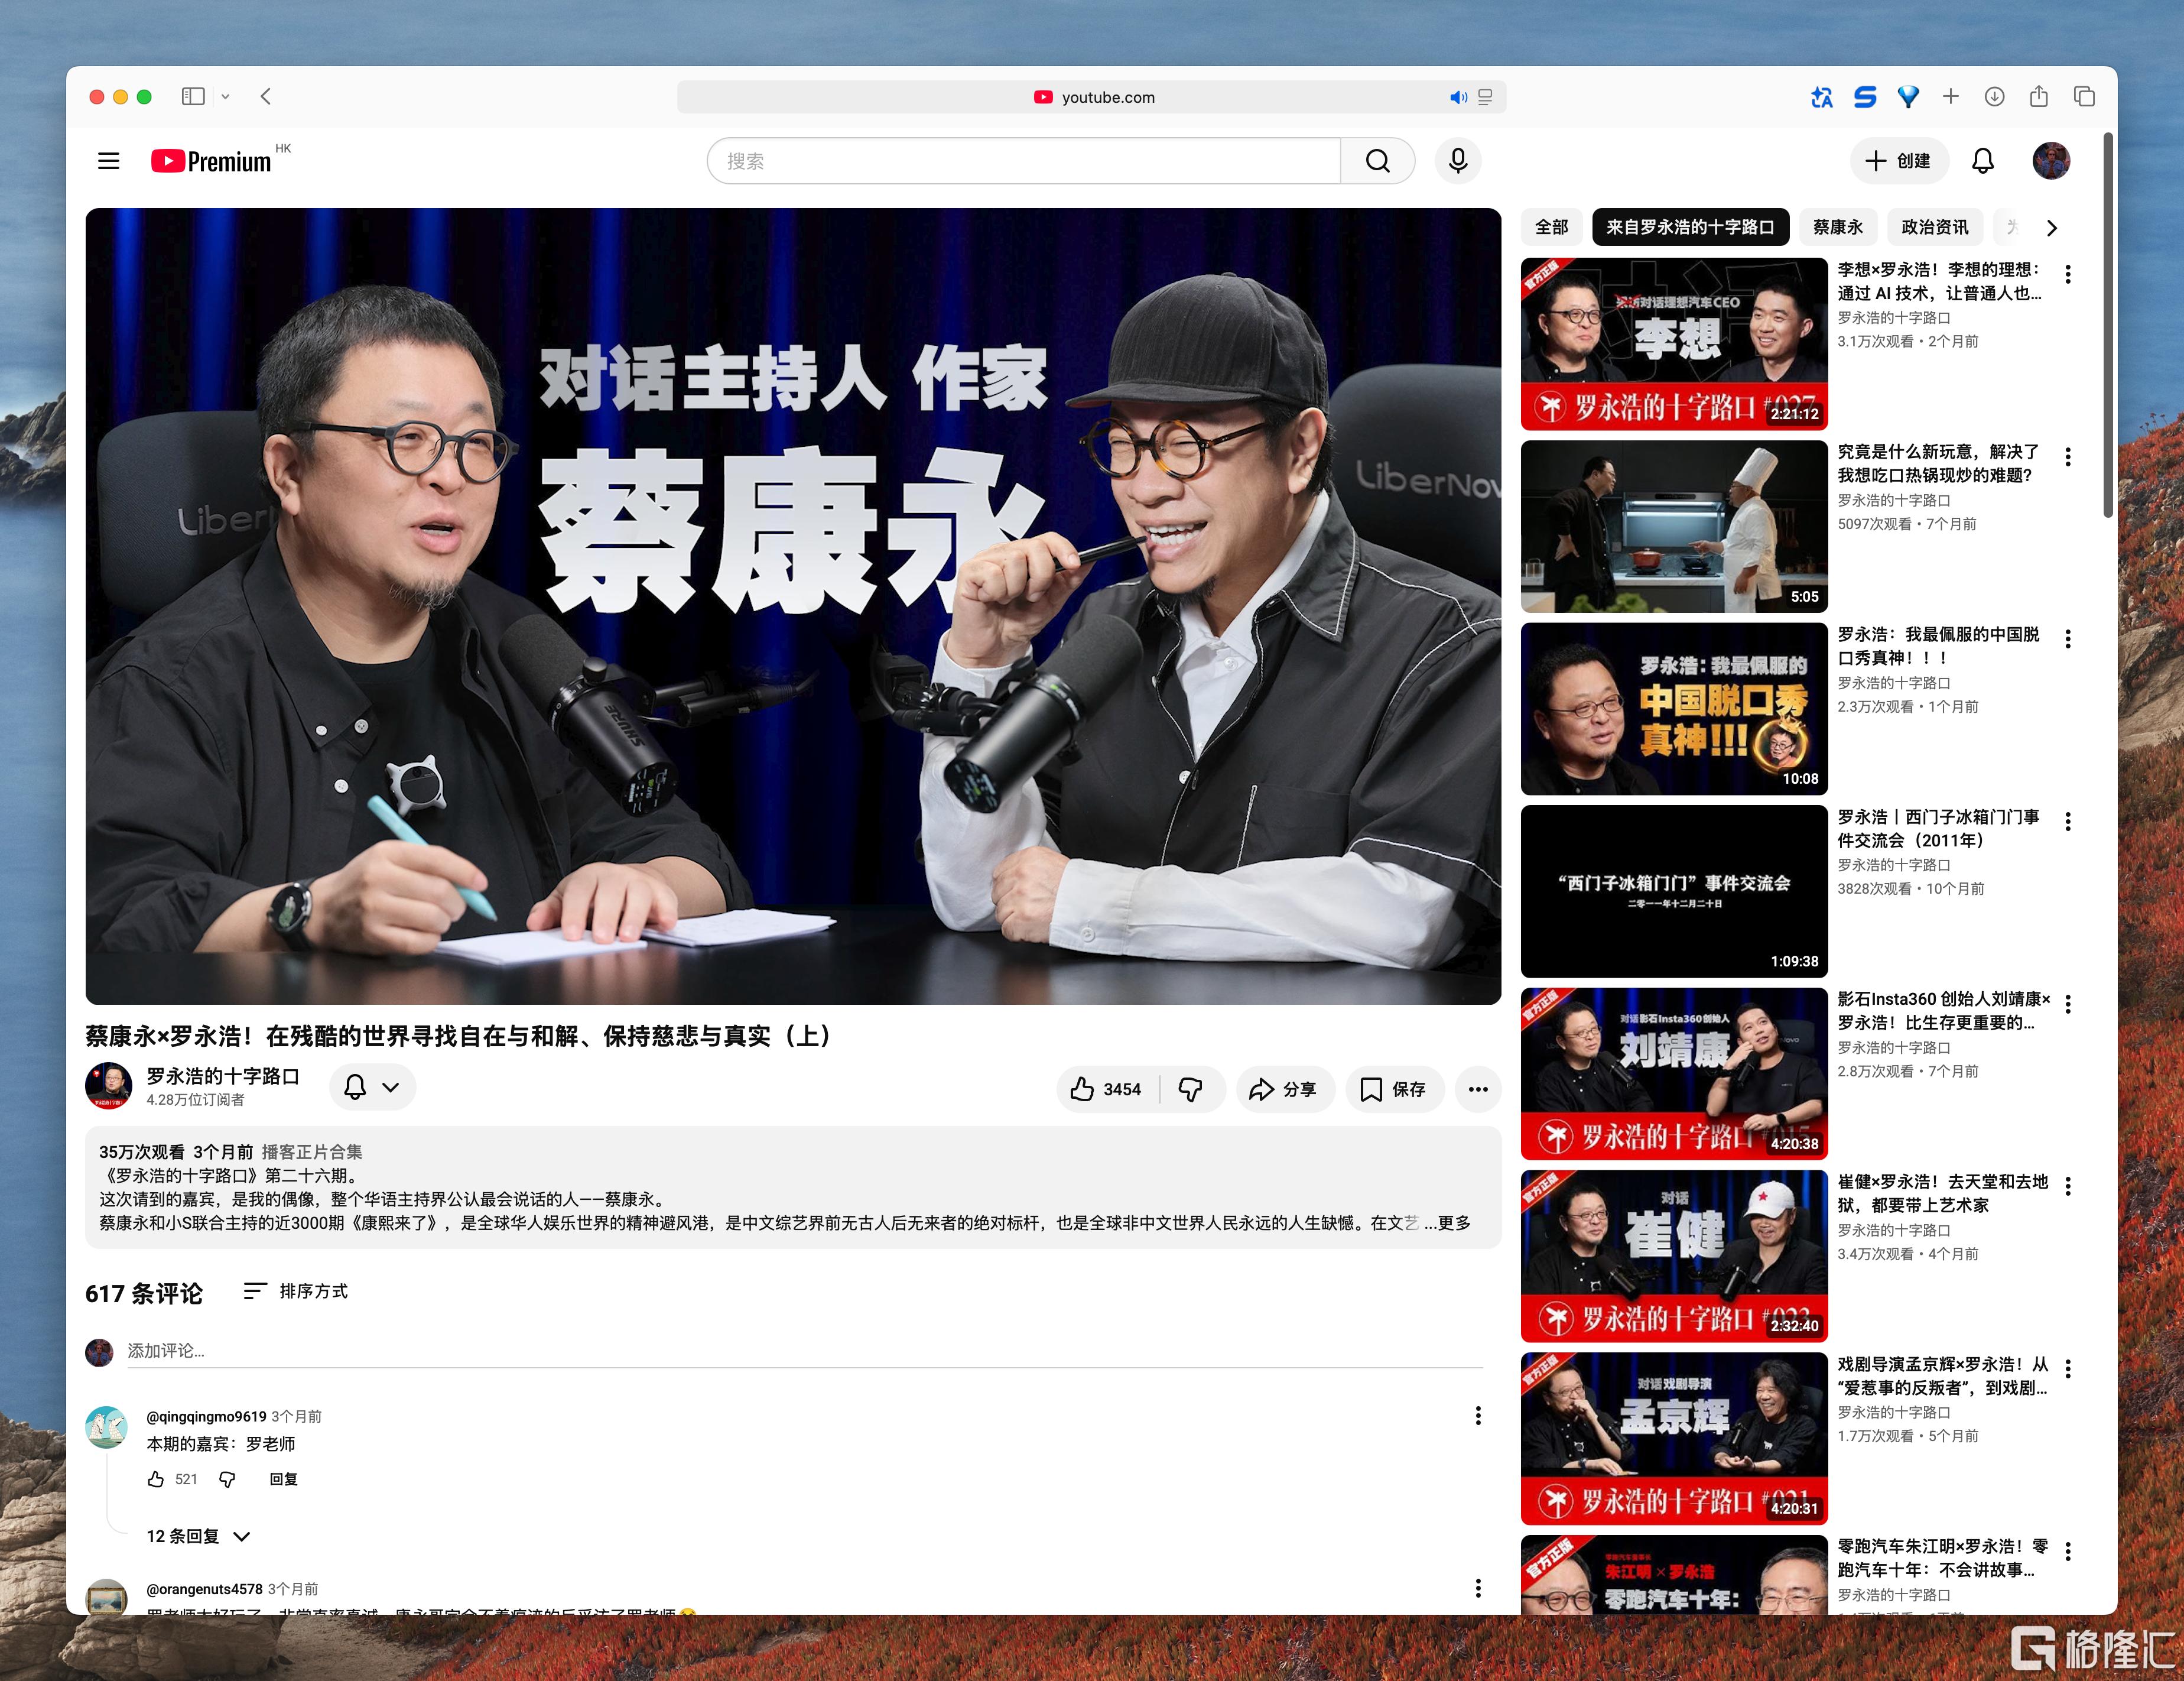Click the blue gem extension icon

pos(1908,97)
